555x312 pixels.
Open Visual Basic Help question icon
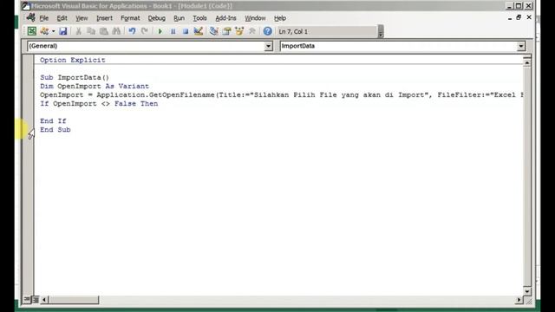click(268, 31)
